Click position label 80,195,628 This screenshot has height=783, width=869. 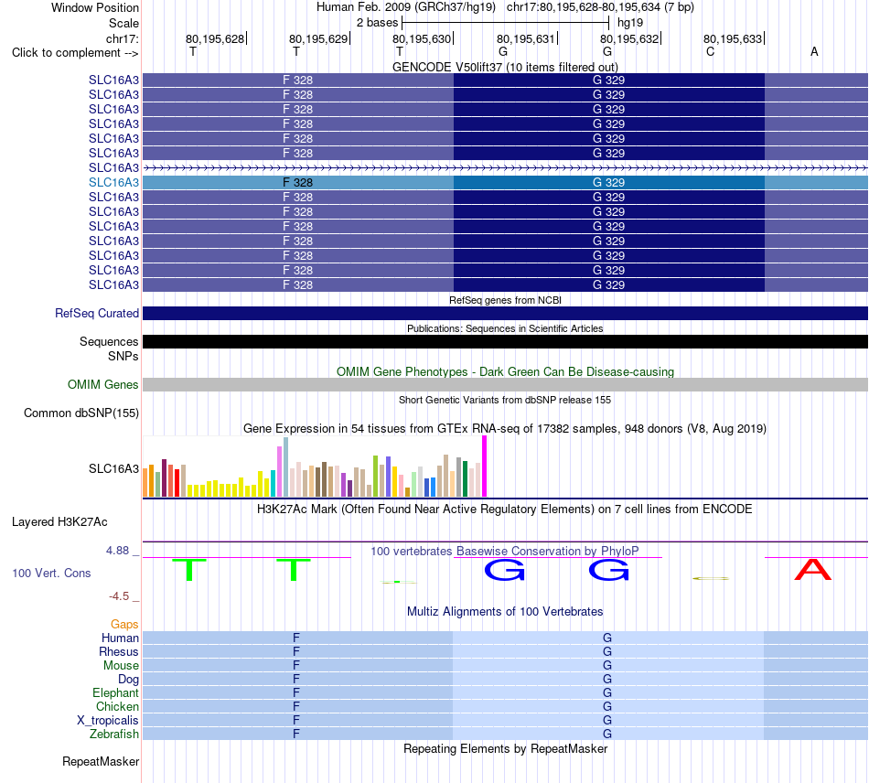[x=214, y=38]
